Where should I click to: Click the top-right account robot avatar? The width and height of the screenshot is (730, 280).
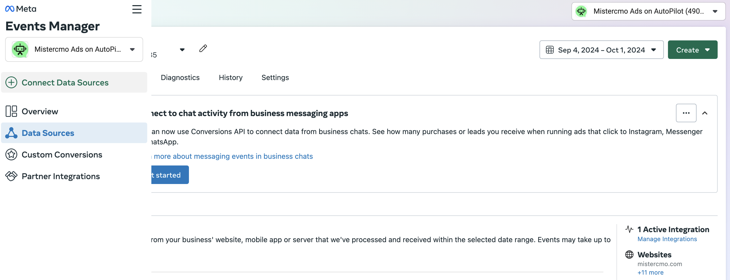pos(581,11)
